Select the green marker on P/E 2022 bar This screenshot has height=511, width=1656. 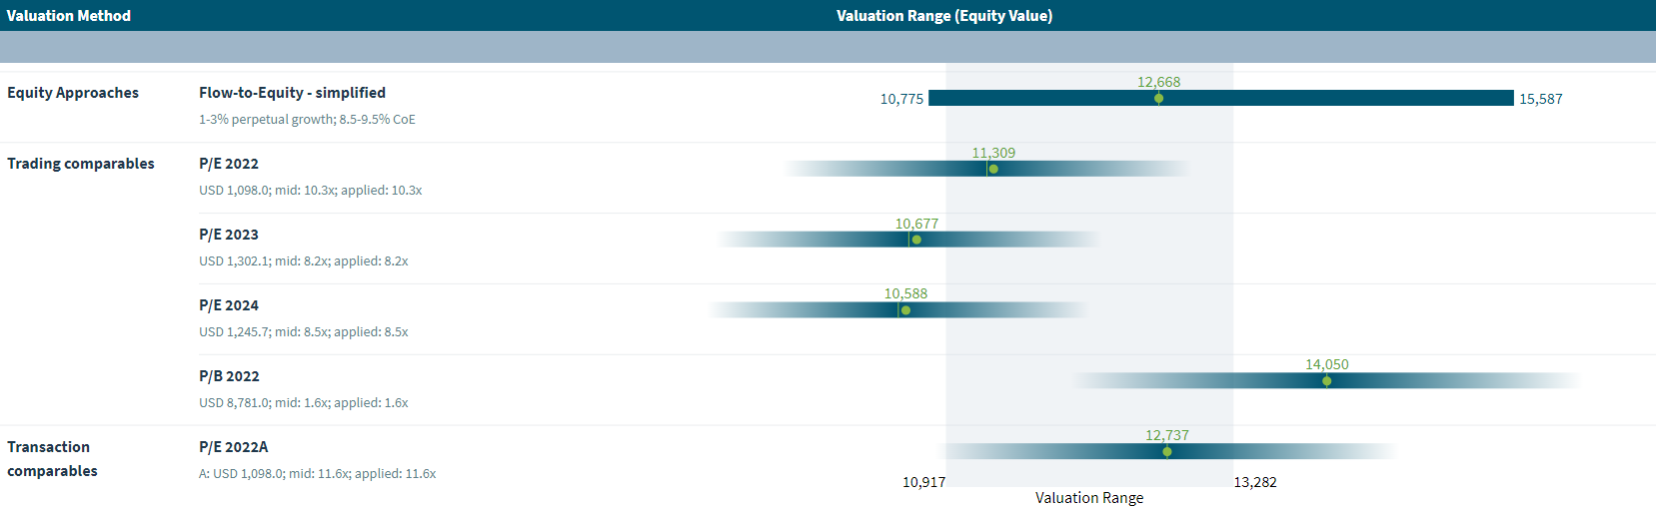992,169
